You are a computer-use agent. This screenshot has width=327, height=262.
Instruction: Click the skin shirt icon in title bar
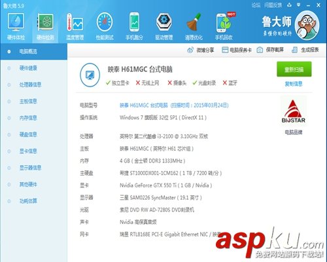coord(289,5)
